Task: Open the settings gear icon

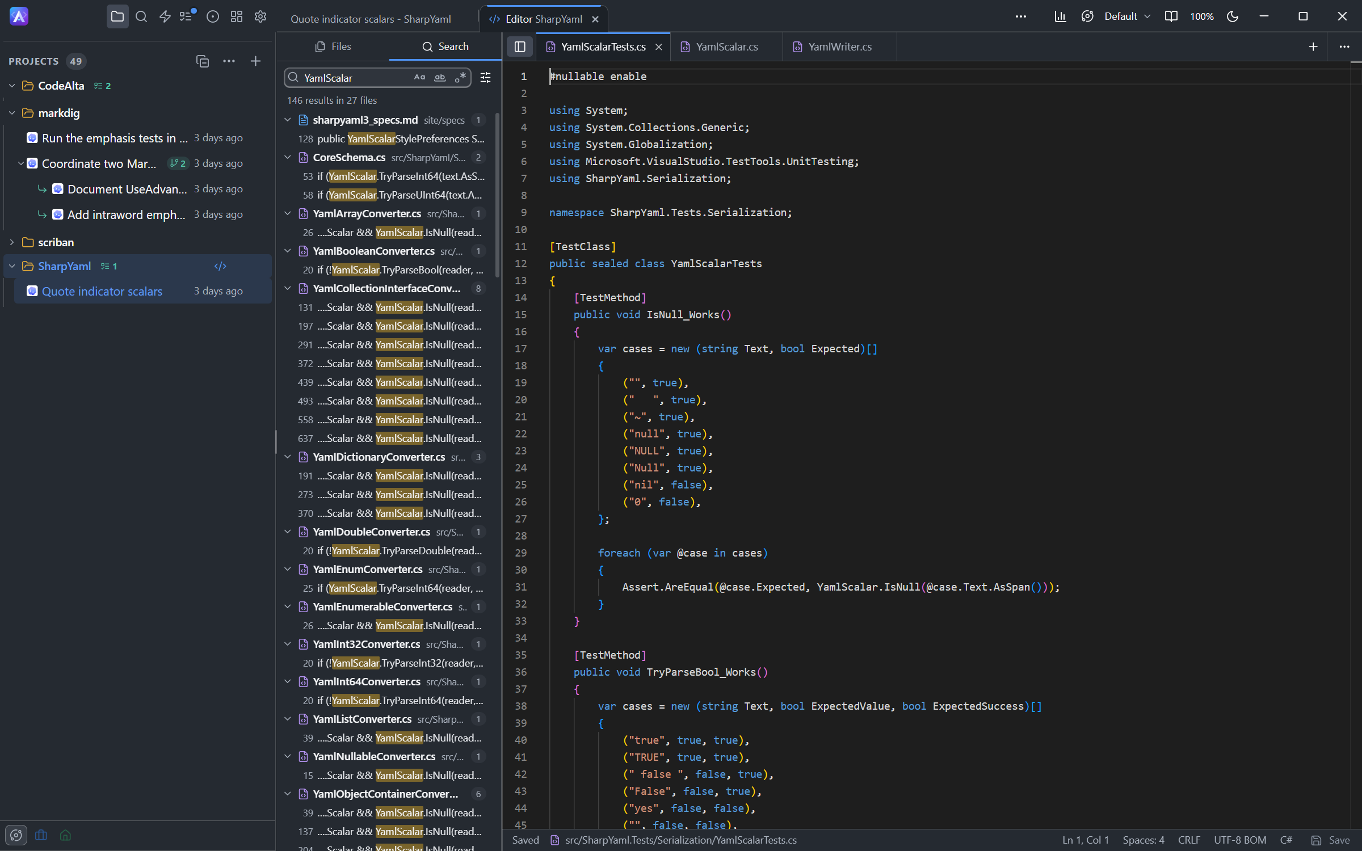Action: coord(260,16)
